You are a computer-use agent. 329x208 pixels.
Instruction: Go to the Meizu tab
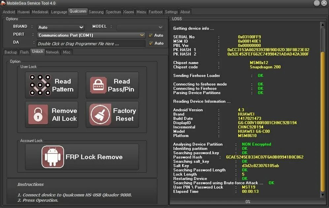[141, 12]
